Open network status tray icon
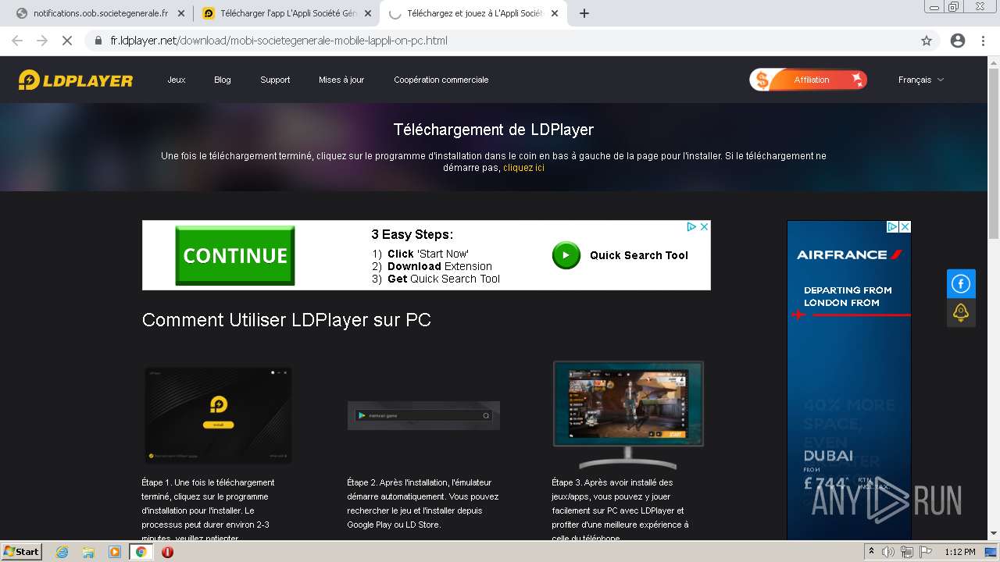The height and width of the screenshot is (562, 1000). coord(906,552)
